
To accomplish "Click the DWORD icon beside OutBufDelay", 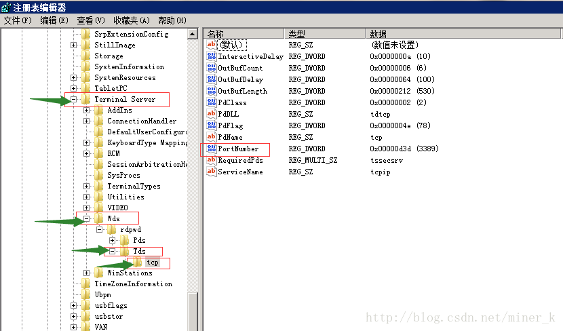I will point(212,79).
